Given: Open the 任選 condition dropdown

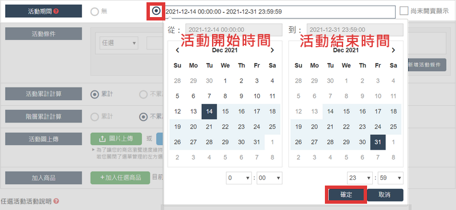Looking at the screenshot, I should (x=119, y=43).
